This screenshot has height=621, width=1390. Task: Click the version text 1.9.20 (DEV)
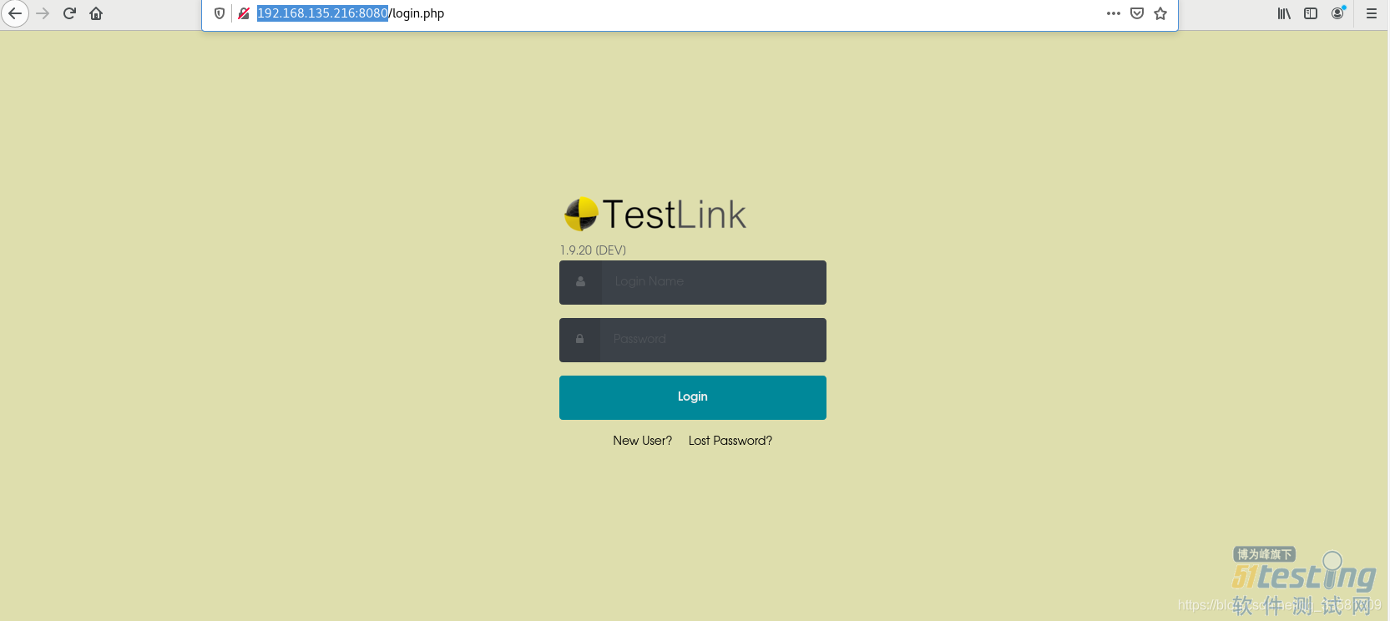pos(593,250)
